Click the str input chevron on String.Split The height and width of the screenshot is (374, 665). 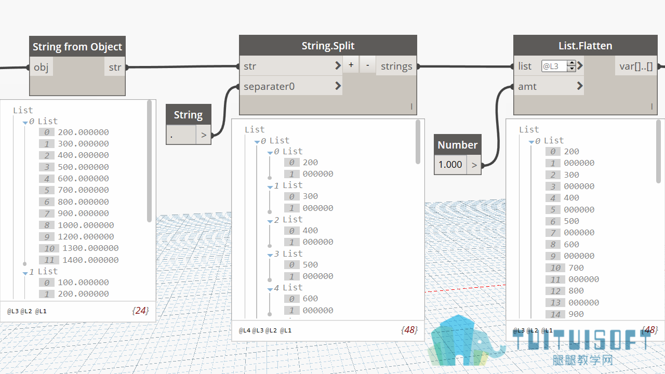pos(338,65)
